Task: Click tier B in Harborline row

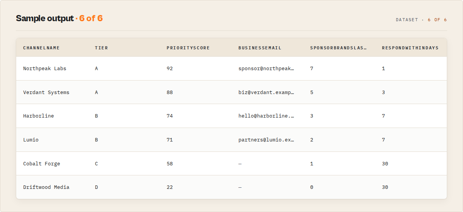Action: [x=96, y=116]
